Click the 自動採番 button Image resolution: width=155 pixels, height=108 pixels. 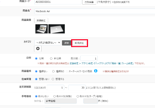pos(89,2)
